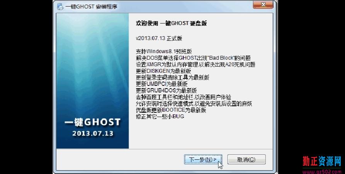345x174 pixels.
Task: Click the "Bad Block" changelog line
Action: pos(193,58)
